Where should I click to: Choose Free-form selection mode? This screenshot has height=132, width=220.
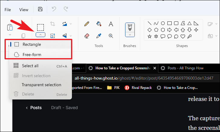pyautogui.click(x=32, y=55)
